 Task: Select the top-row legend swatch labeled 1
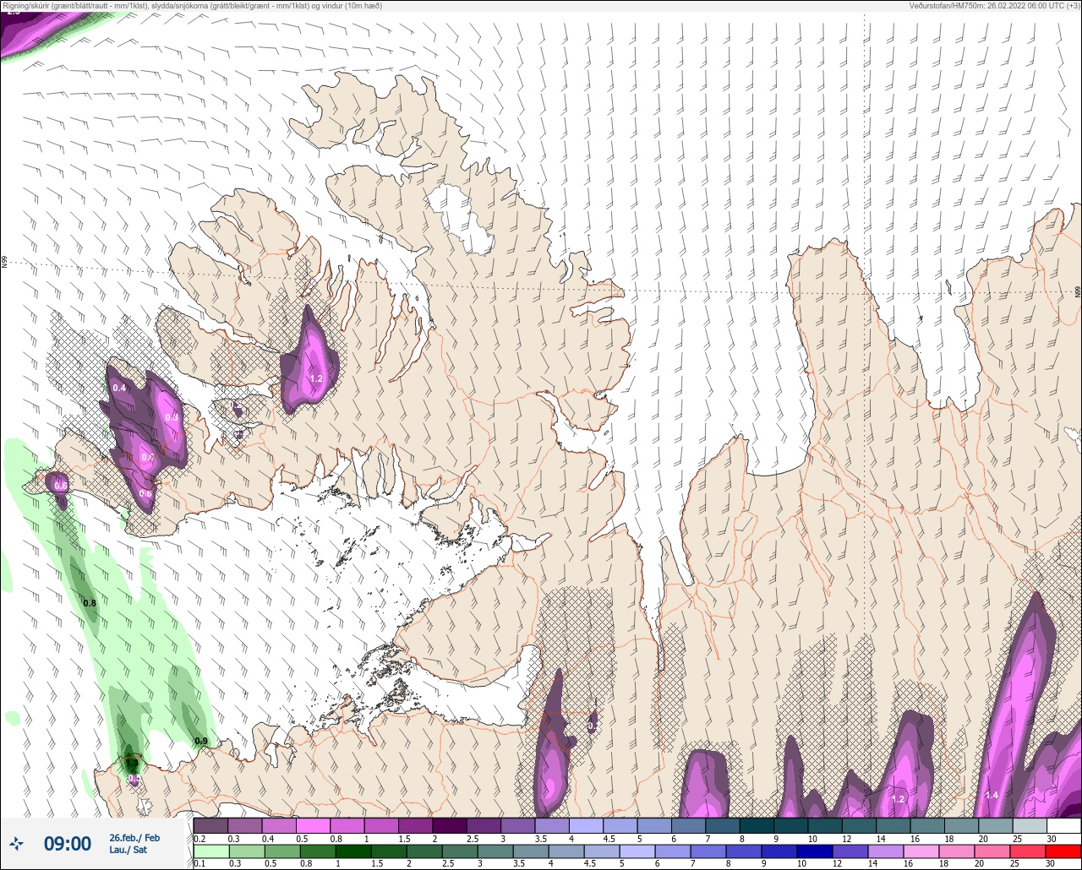[381, 825]
